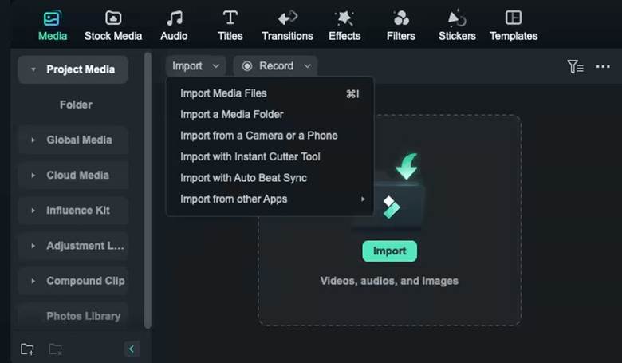Open the Filters panel

[x=400, y=26]
